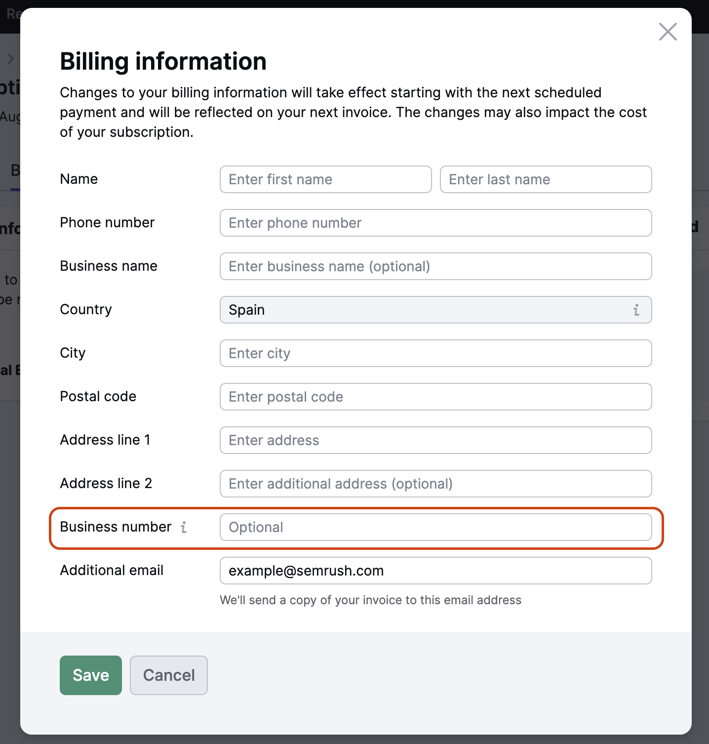Click the additional address optional field
709x744 pixels.
[435, 484]
